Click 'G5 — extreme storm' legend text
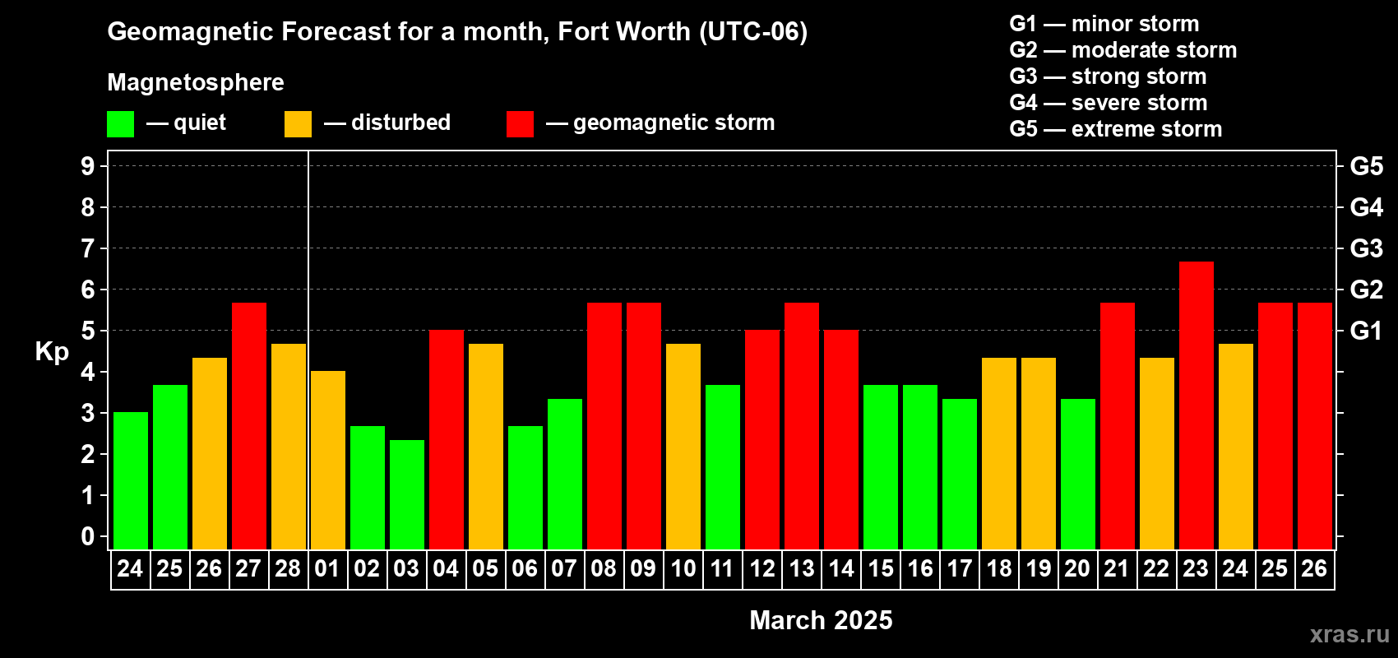This screenshot has width=1398, height=658. point(1116,129)
